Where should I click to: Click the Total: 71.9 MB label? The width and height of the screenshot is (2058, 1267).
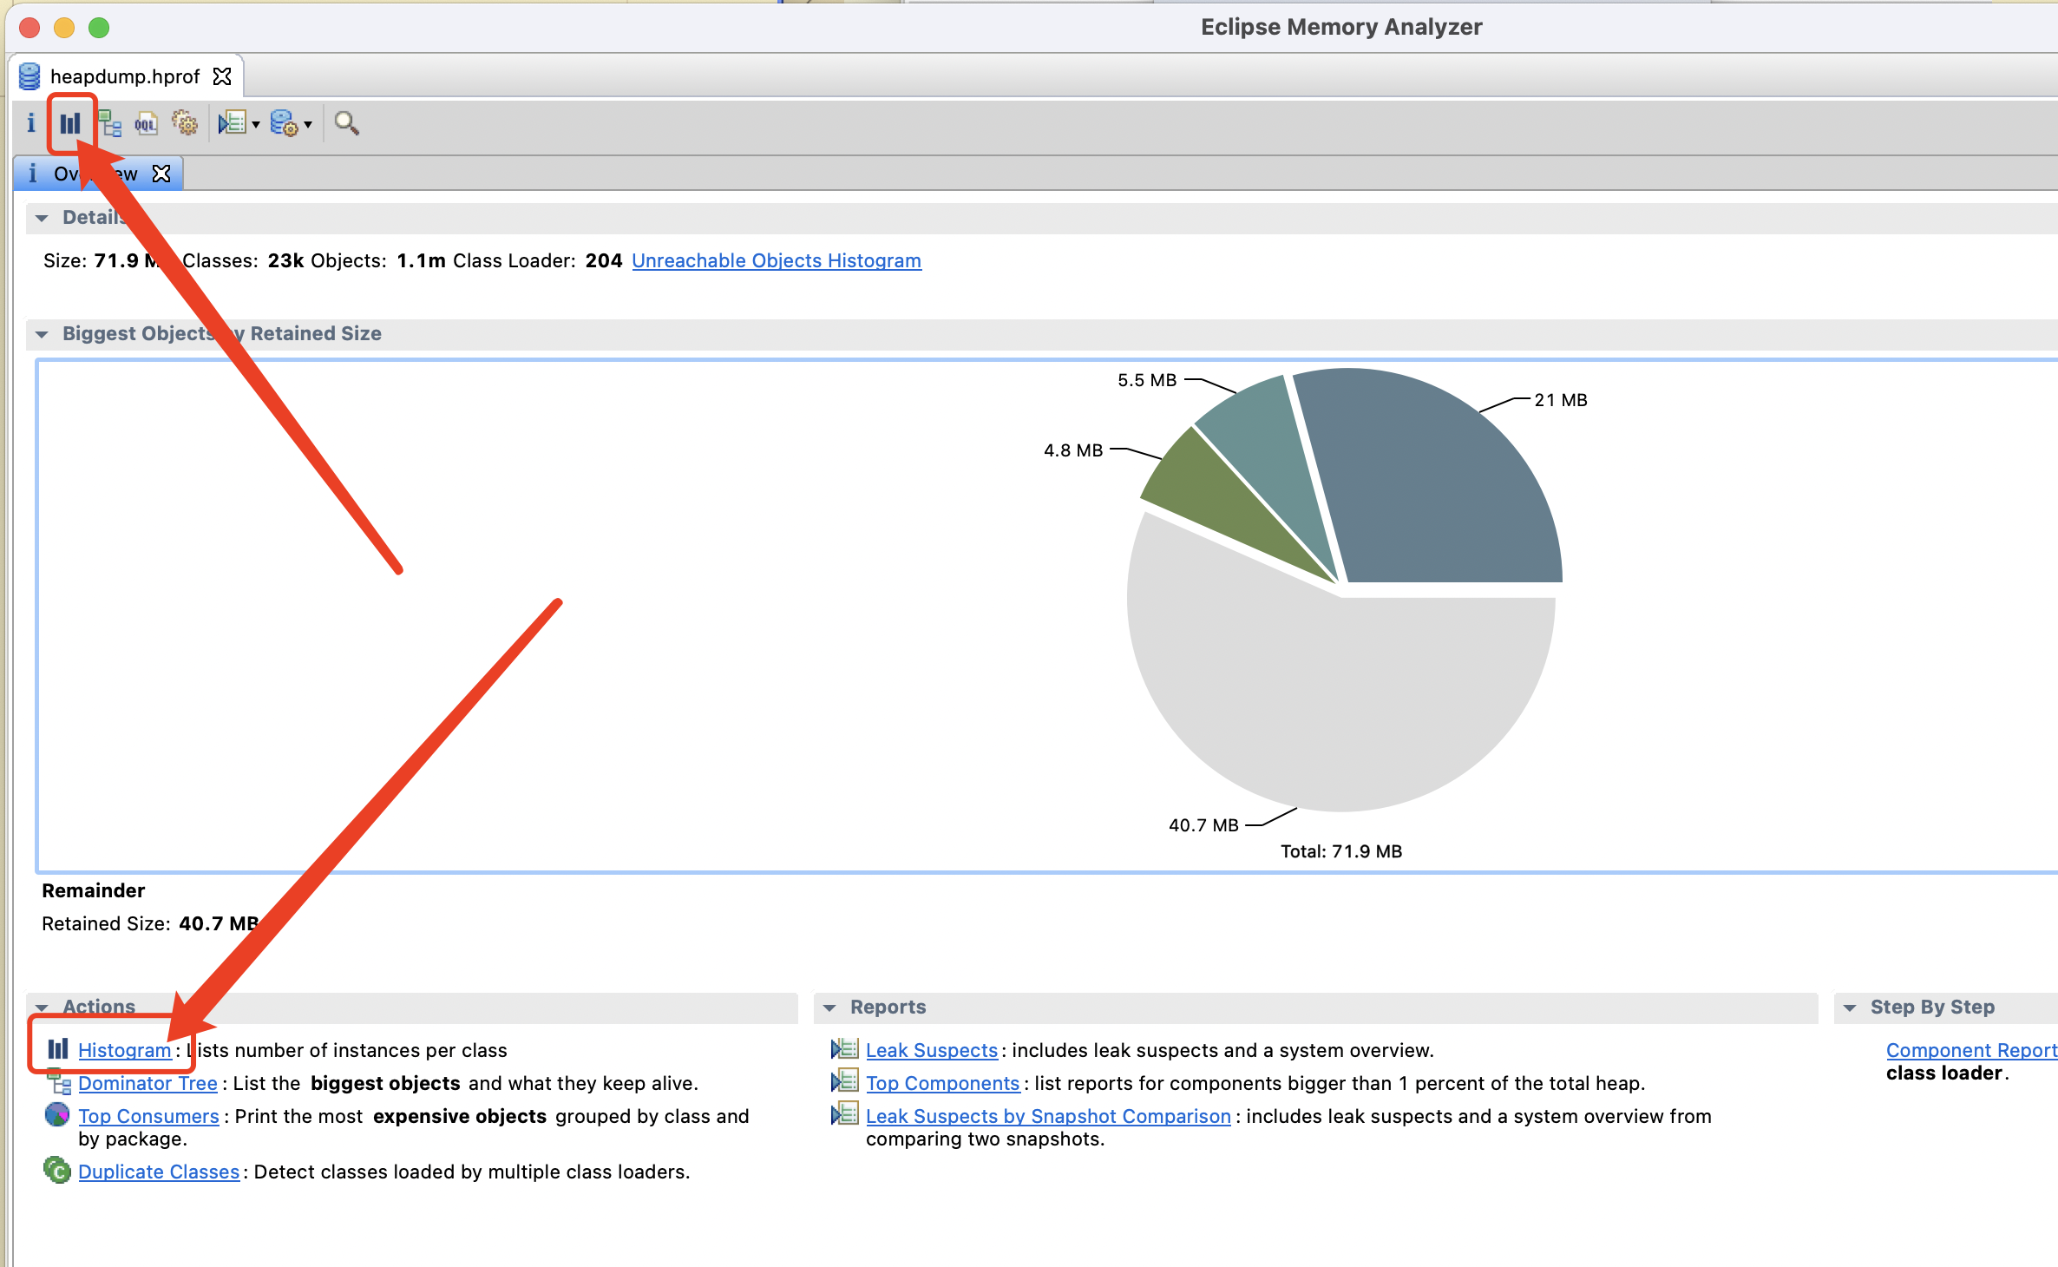click(x=1341, y=851)
